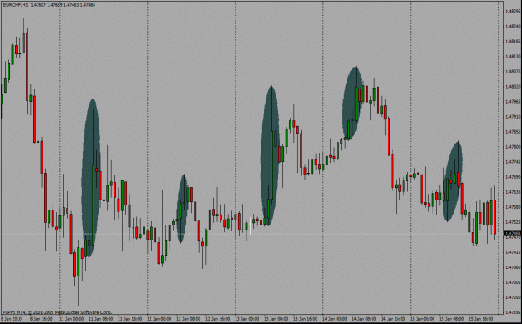Click price label 1.47195 on the axis
522x324 pixels.
click(x=513, y=312)
